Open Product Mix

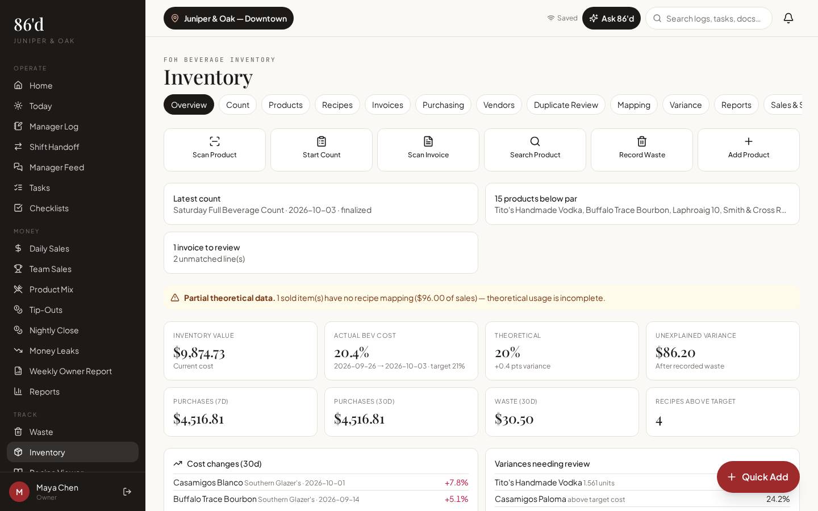(x=73, y=289)
